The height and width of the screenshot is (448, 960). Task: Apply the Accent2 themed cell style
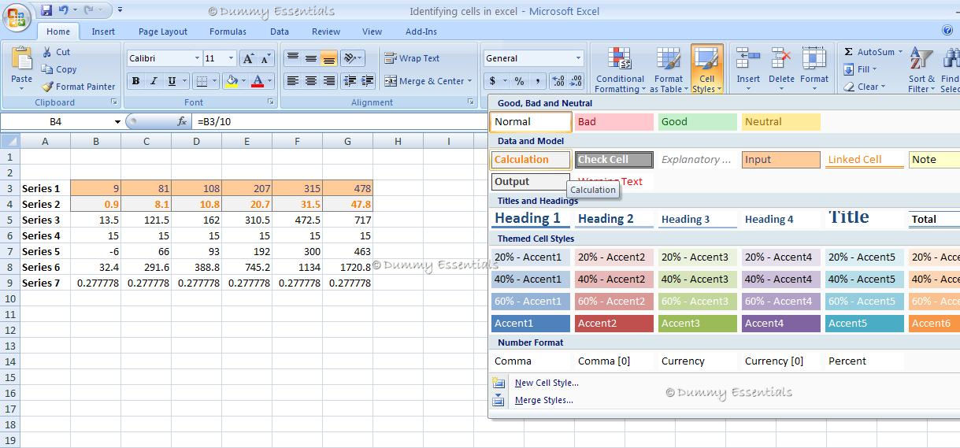coord(614,324)
